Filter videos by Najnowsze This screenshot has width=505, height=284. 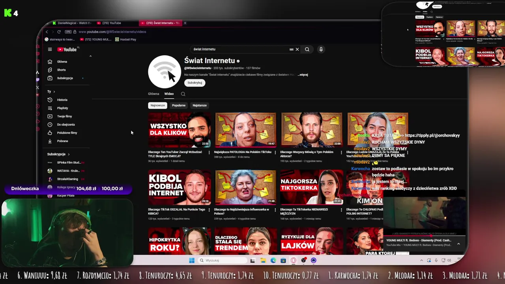[x=158, y=105]
